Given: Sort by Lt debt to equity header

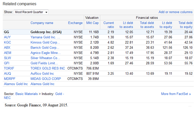Looking at the screenshot, I should [x=166, y=25].
